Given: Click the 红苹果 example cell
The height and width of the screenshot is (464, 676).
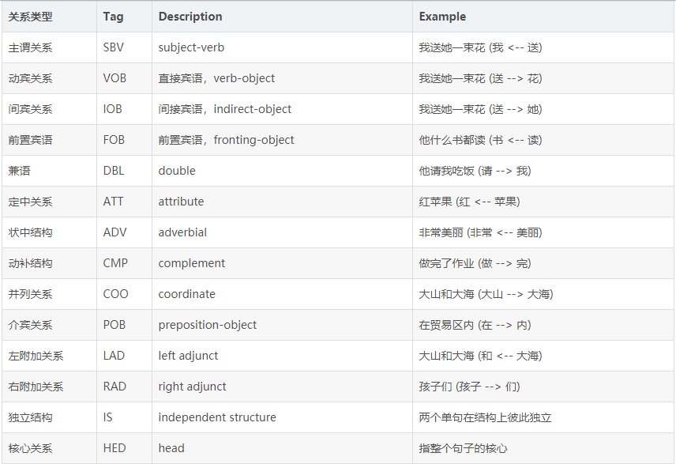Looking at the screenshot, I should (469, 202).
